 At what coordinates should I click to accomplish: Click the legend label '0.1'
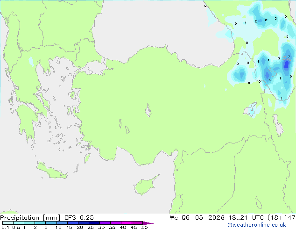(5, 227)
